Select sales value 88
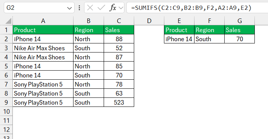Screen dimensions: 268x139 click(x=119, y=39)
